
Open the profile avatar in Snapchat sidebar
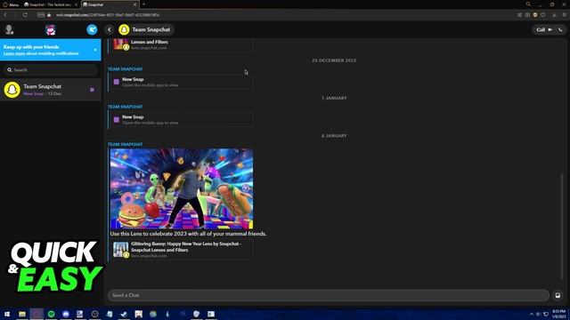tap(9, 29)
